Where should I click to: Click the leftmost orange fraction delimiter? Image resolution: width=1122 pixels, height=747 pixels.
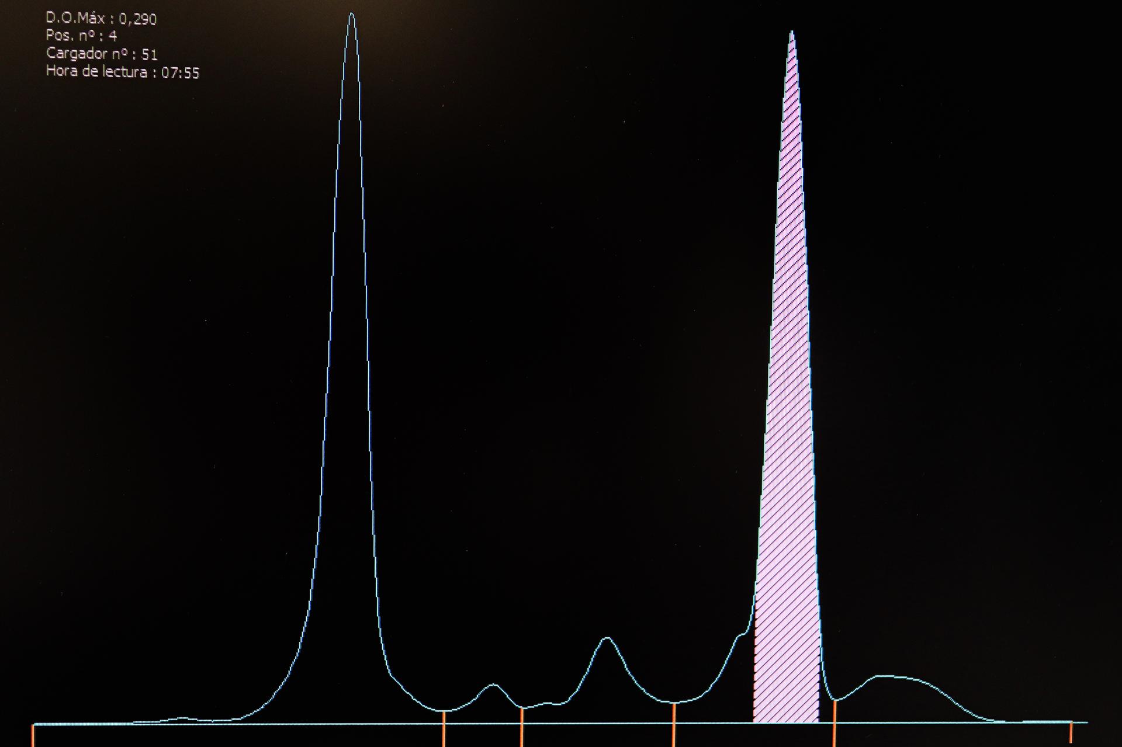click(33, 735)
